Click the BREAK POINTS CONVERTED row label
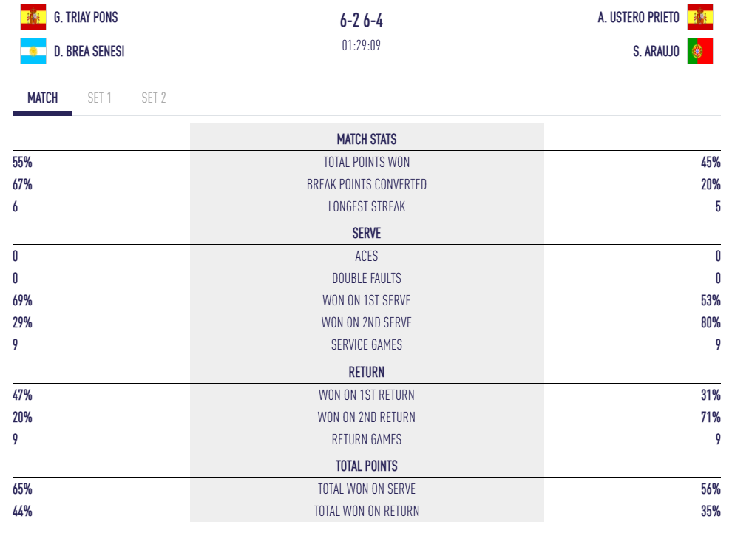 coord(367,185)
